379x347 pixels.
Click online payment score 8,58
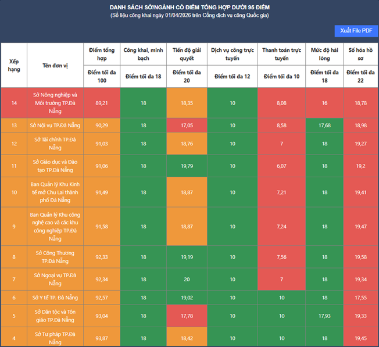tap(281, 125)
